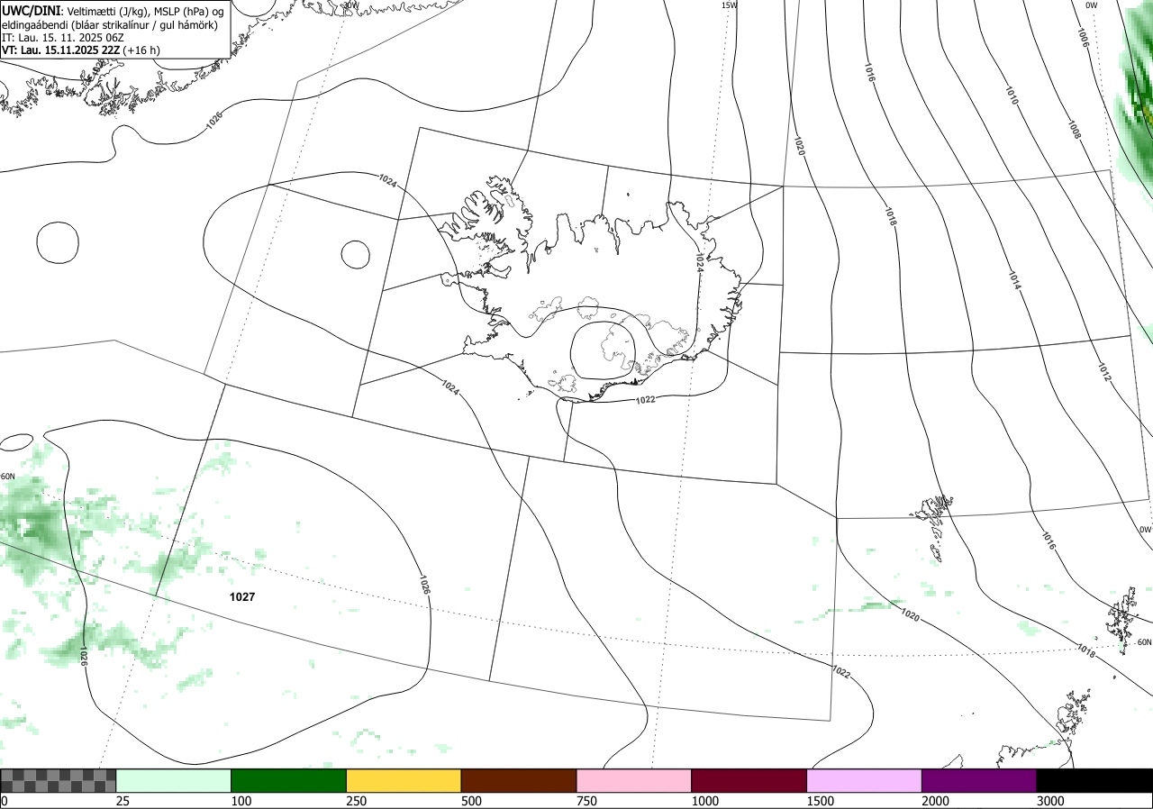Select the dark purple 2000–3000 legend swatch

[x=979, y=780]
